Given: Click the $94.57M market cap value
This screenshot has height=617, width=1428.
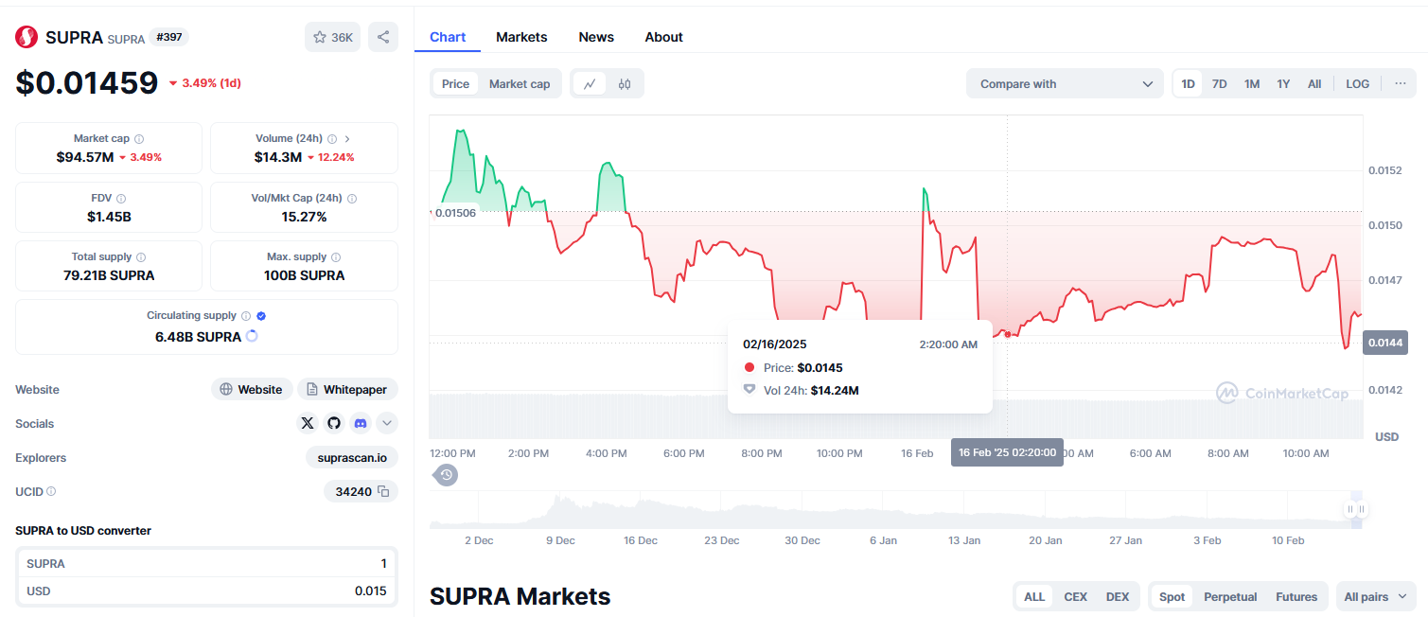Looking at the screenshot, I should (x=85, y=157).
